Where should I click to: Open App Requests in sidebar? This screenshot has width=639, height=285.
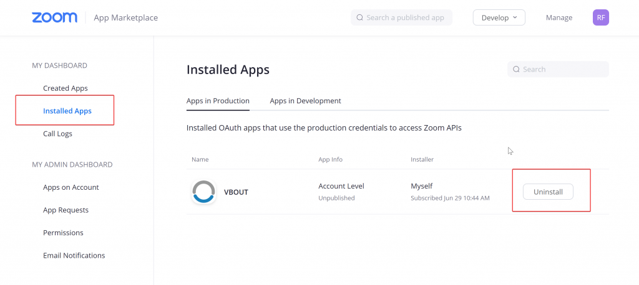coord(66,210)
